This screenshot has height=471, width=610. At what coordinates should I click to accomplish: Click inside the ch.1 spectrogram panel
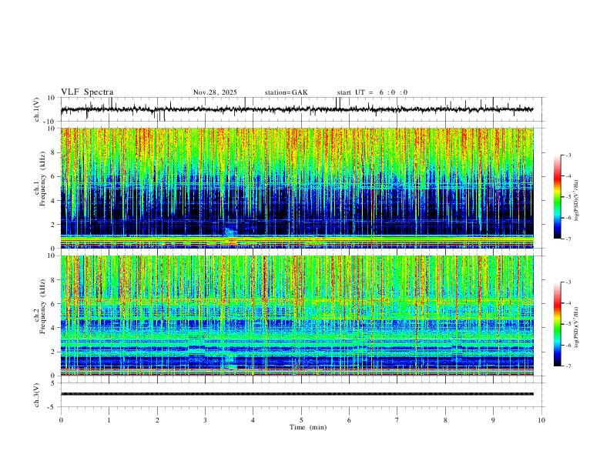pos(297,188)
